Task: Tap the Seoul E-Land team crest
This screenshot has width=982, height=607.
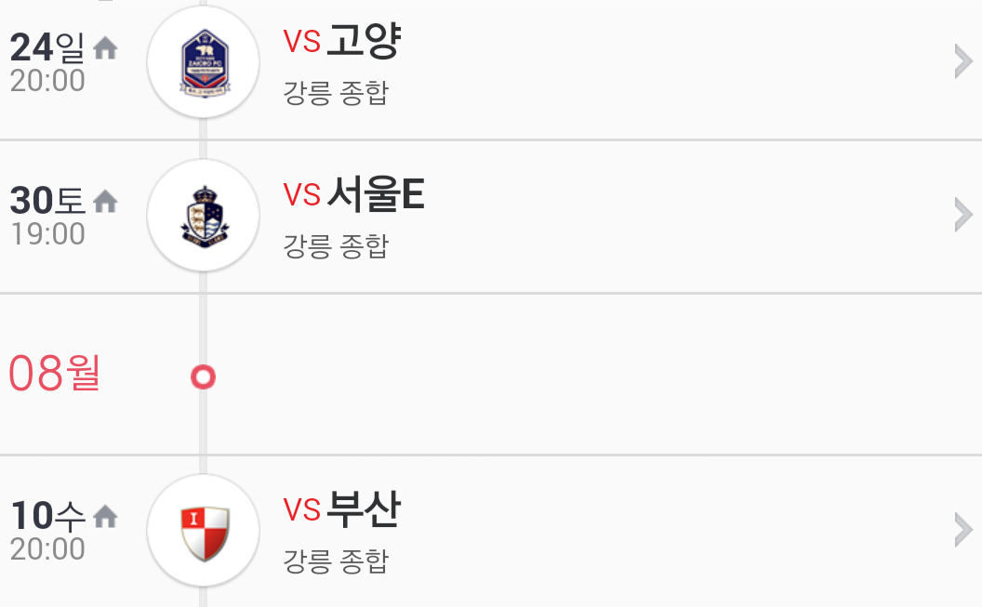Action: [204, 216]
